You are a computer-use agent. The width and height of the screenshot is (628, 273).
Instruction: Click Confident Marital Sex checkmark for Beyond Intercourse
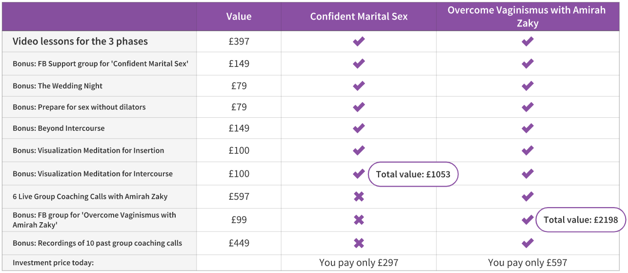[359, 128]
